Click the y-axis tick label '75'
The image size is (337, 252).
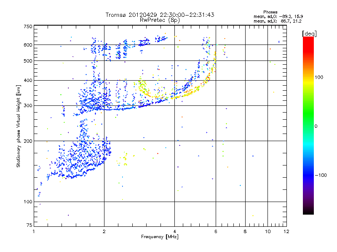point(29,225)
